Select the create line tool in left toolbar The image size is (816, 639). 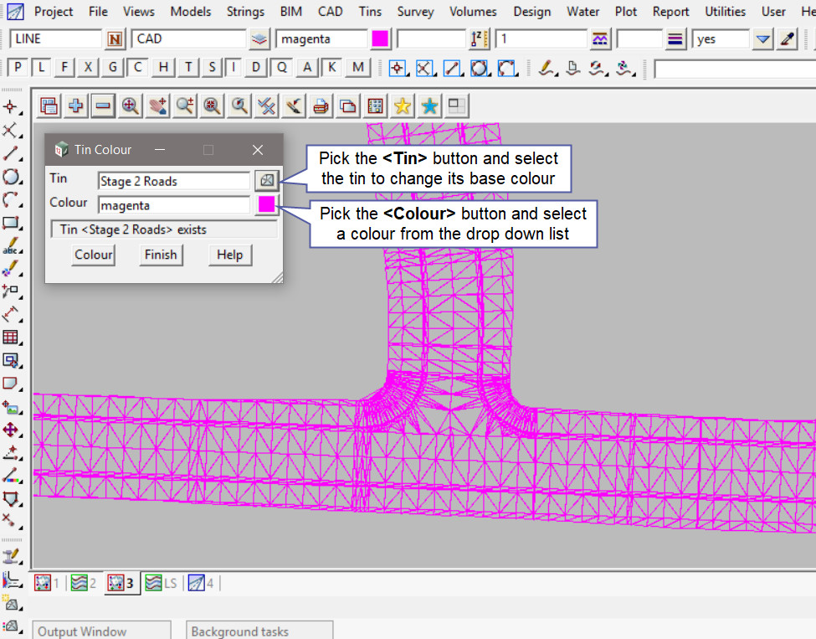(11, 153)
